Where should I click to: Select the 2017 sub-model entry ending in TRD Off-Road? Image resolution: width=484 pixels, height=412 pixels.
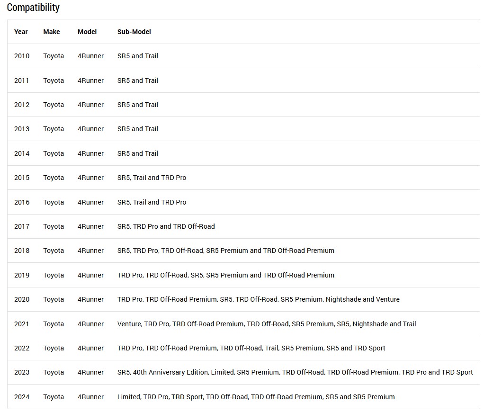(x=166, y=226)
